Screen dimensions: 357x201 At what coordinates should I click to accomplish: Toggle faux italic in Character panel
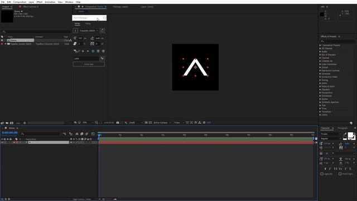click(330, 169)
